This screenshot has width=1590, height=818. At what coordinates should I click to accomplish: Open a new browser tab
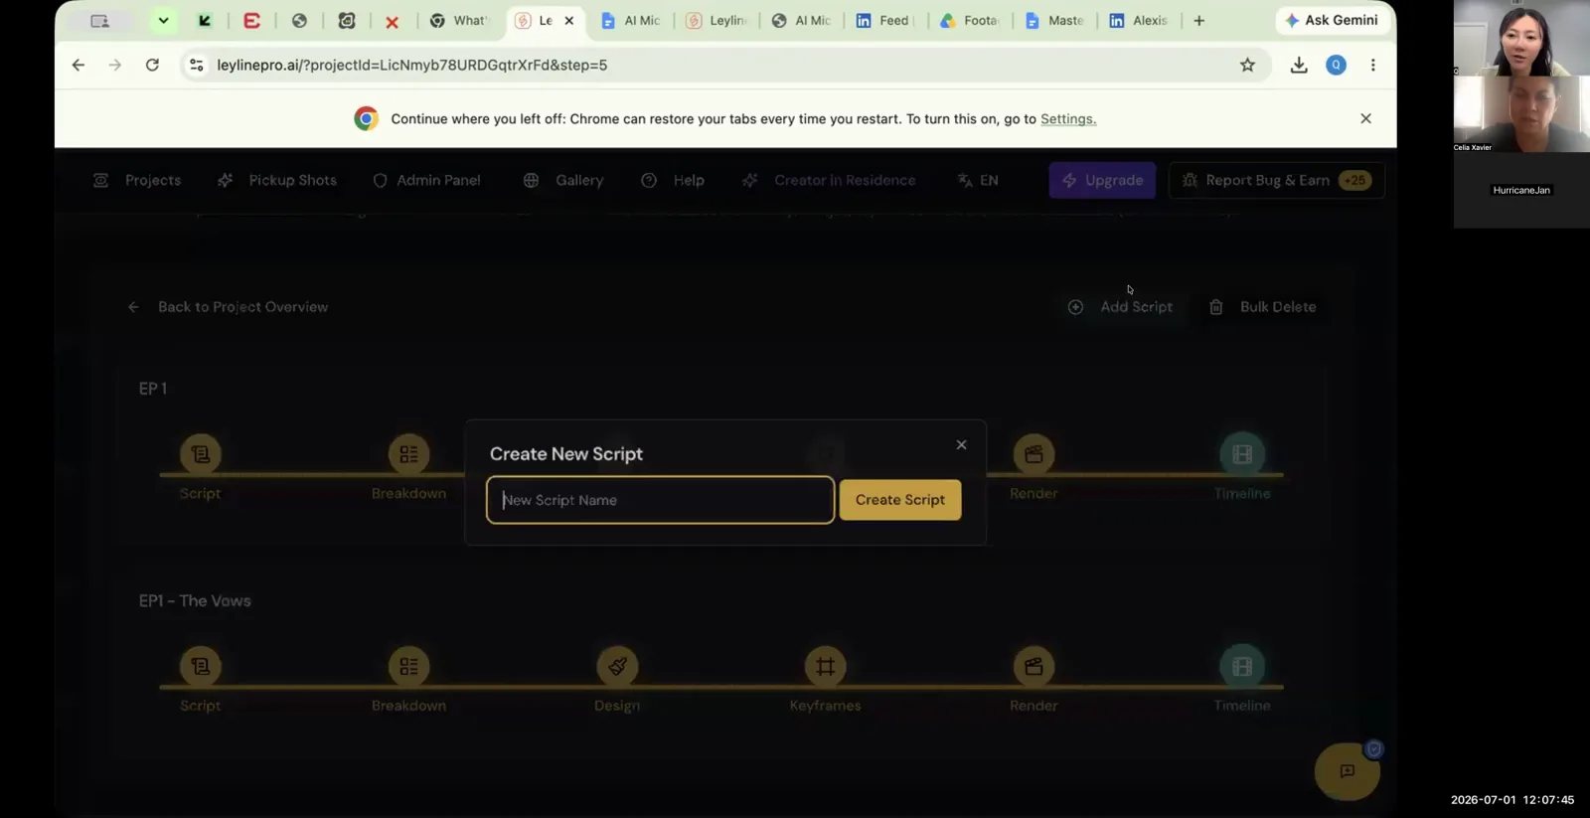pos(1198,20)
